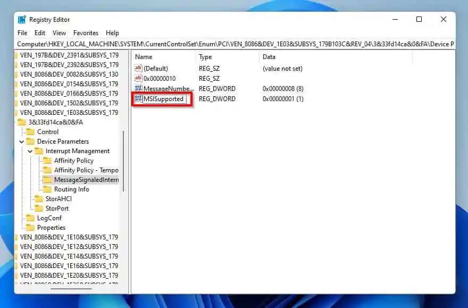Select the VEN_8086&DEV_1E14&SUBSYS_179 key
The width and height of the screenshot is (468, 308).
click(69, 256)
